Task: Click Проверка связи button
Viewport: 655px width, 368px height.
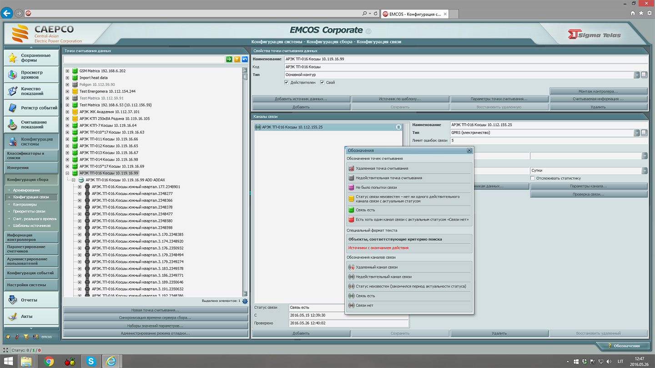Action: 589,194
